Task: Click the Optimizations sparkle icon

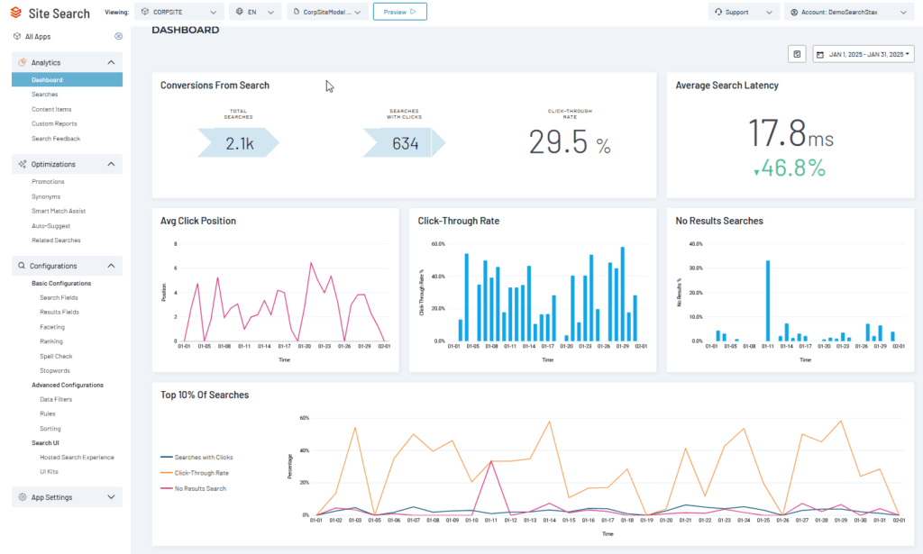Action: pyautogui.click(x=22, y=164)
